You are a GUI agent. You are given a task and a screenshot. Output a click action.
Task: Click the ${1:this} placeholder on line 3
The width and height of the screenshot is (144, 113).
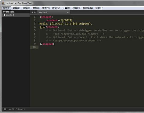57,24
